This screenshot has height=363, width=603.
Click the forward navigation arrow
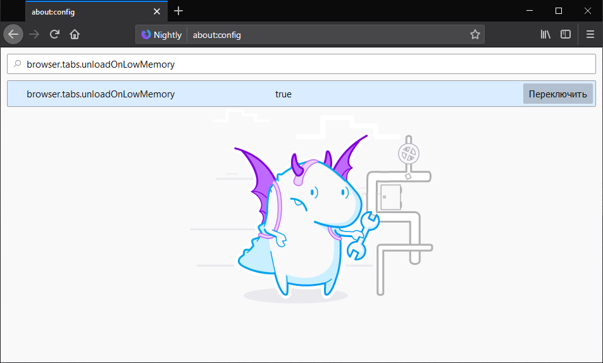tap(34, 34)
